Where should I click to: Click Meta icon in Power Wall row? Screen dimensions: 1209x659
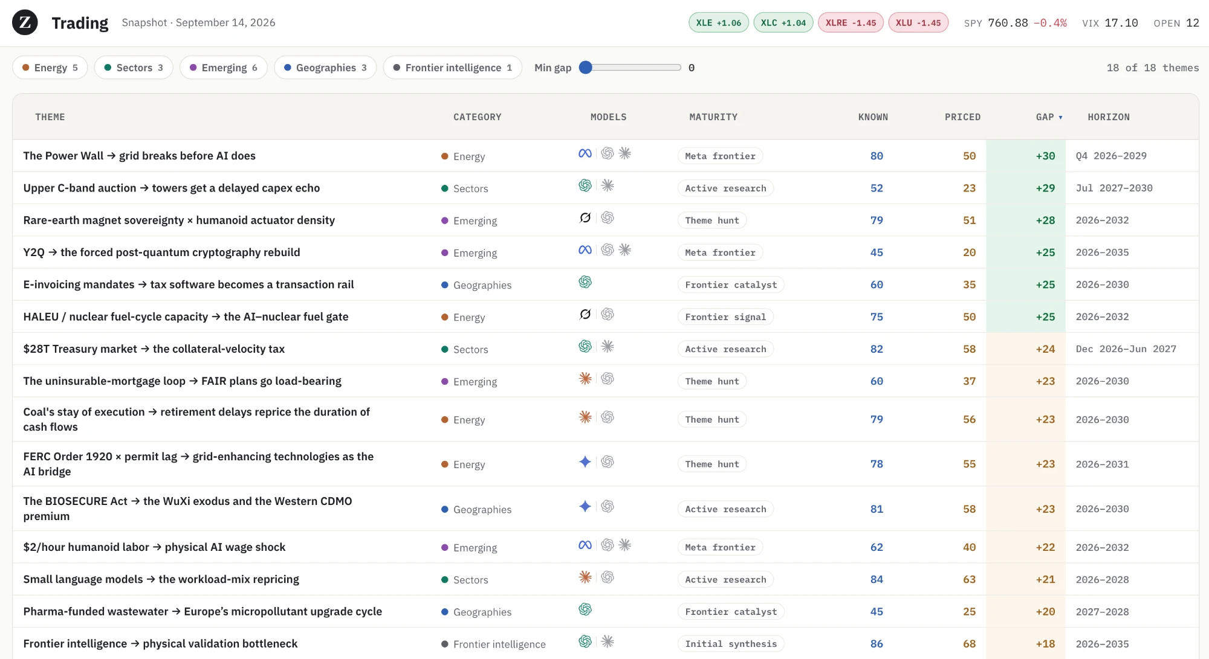(x=585, y=153)
